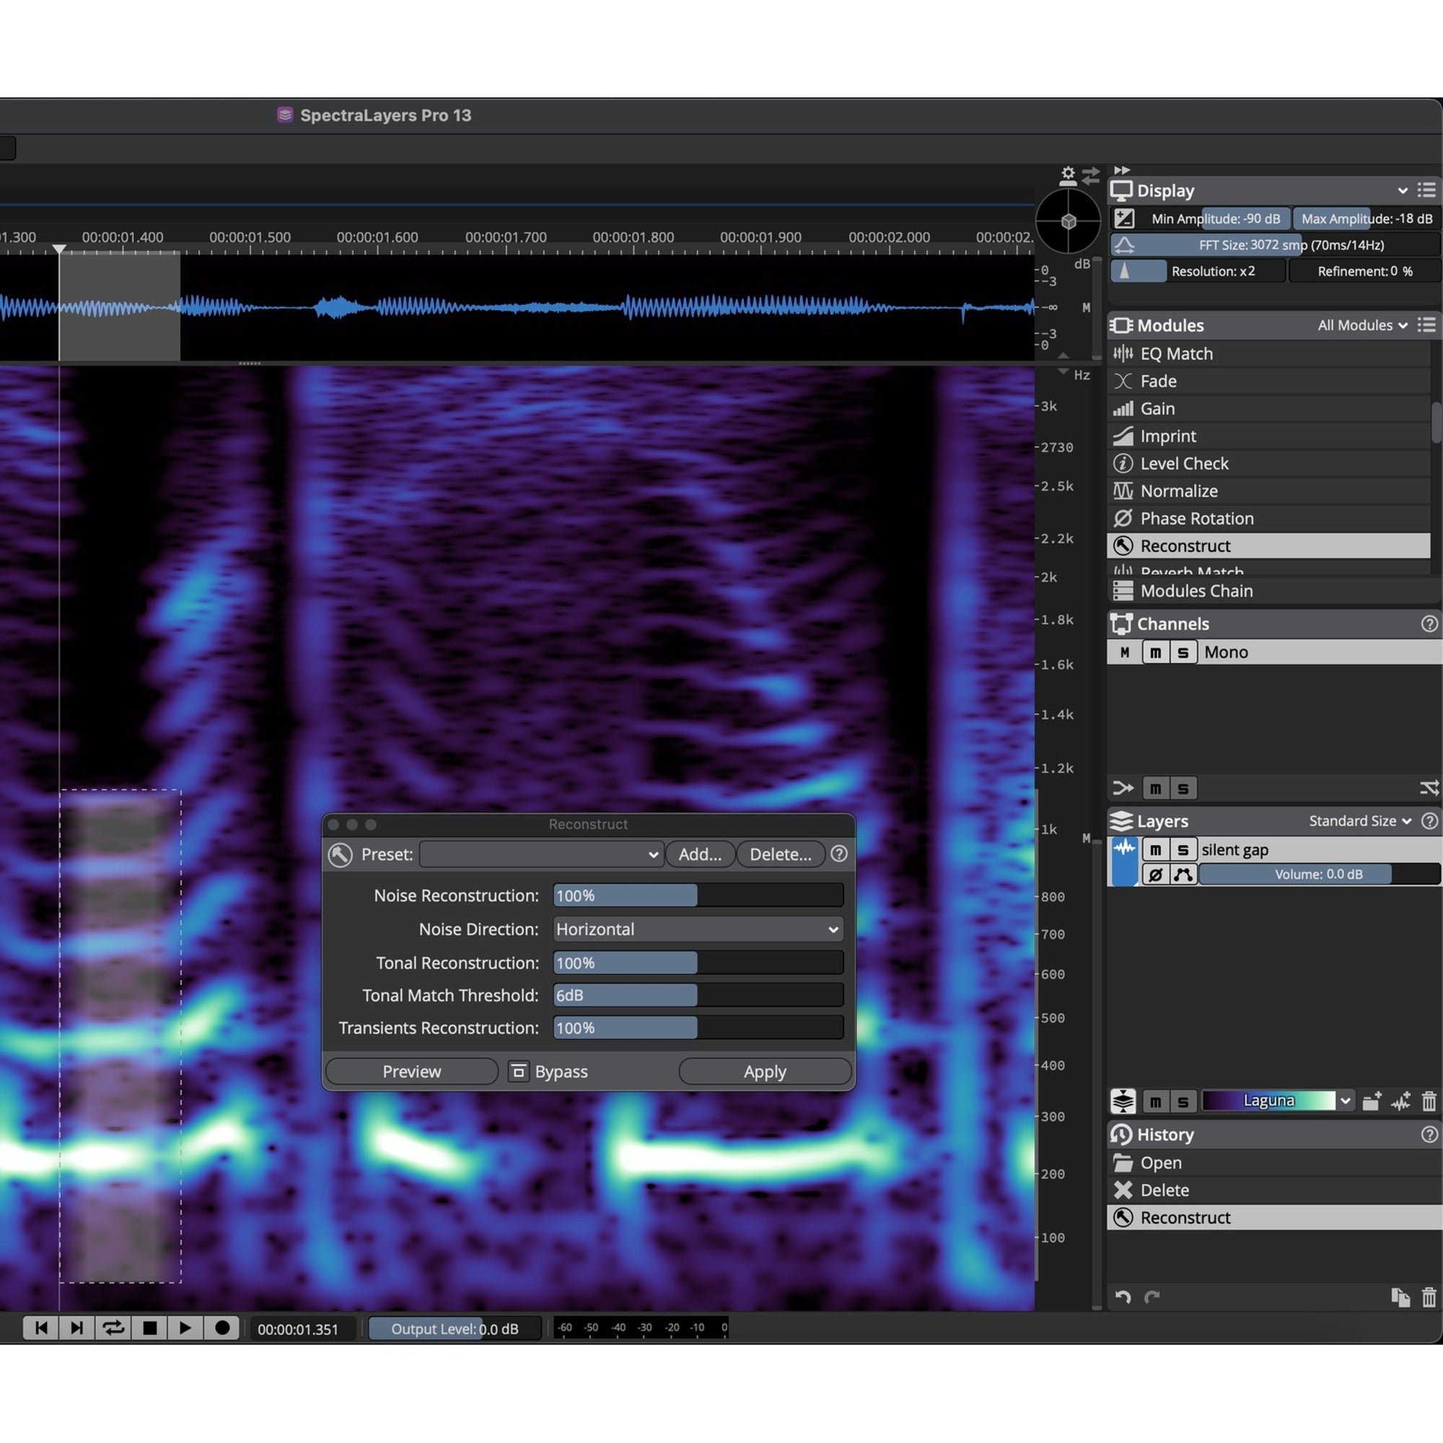
Task: Stop playback
Action: coord(149,1328)
